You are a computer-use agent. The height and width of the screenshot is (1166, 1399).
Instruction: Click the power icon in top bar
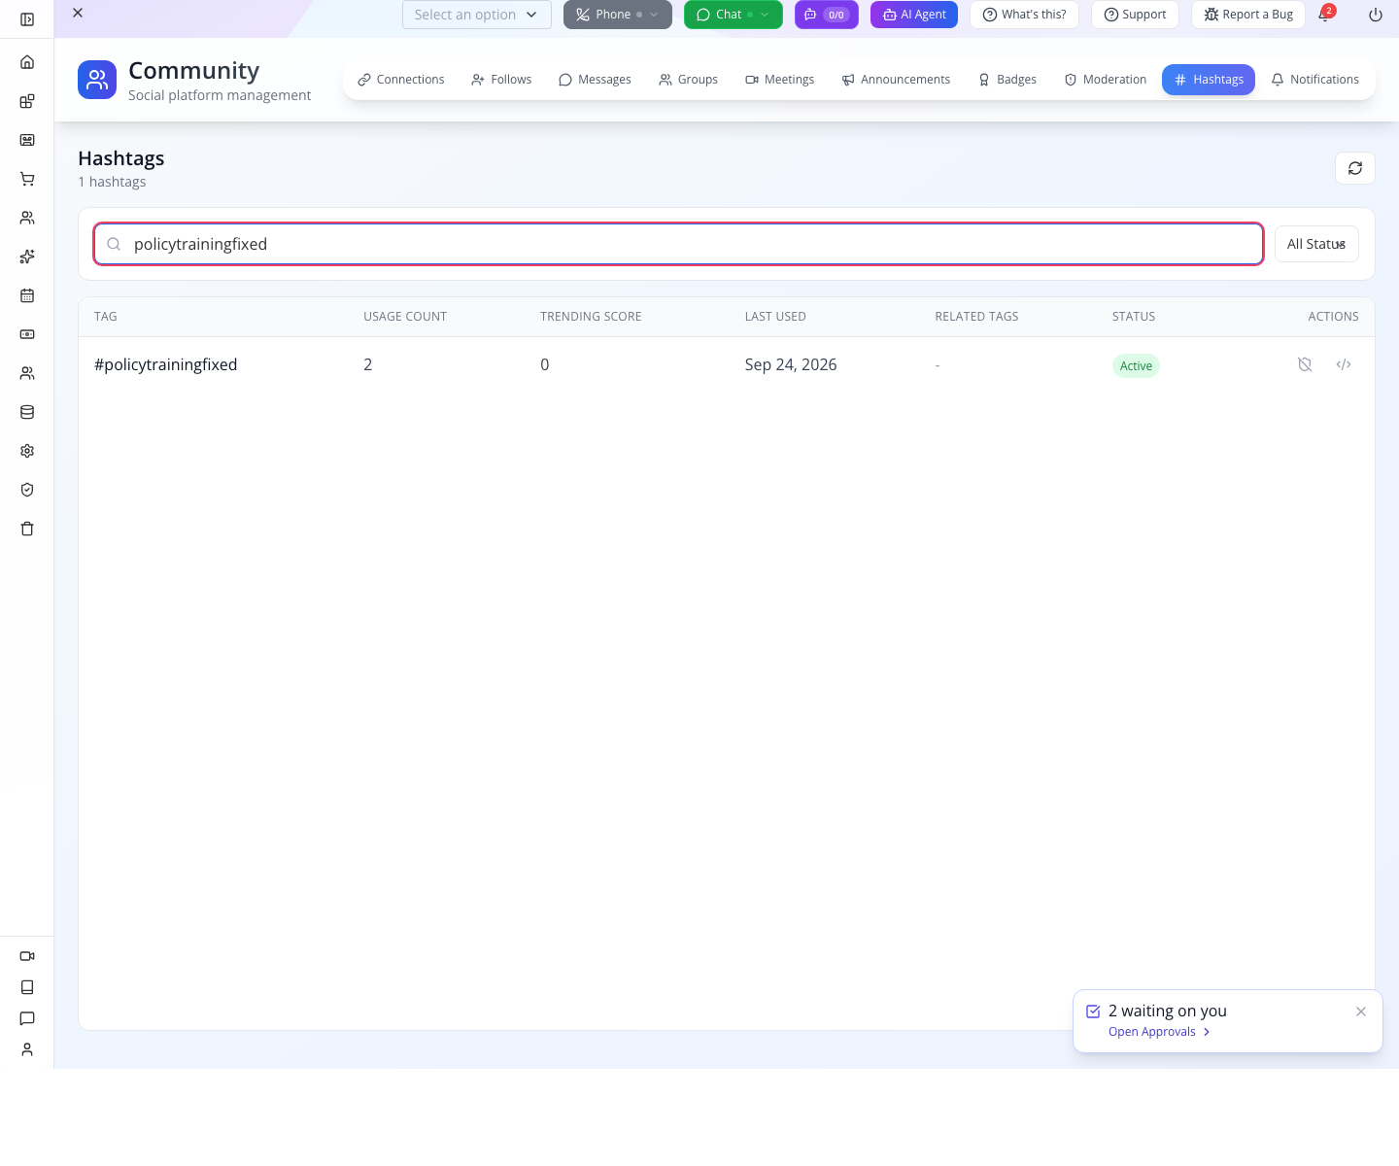[1376, 15]
